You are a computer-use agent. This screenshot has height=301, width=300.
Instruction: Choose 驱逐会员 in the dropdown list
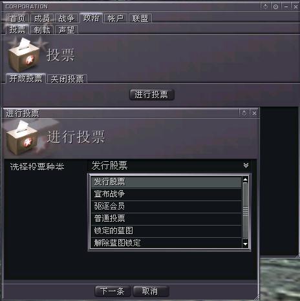(166, 206)
